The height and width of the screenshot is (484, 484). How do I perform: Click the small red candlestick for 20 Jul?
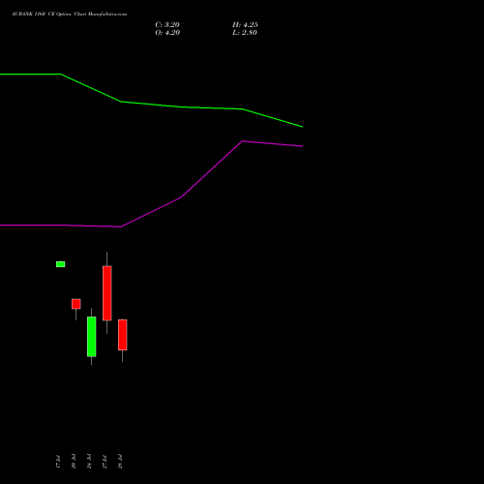coord(76,304)
